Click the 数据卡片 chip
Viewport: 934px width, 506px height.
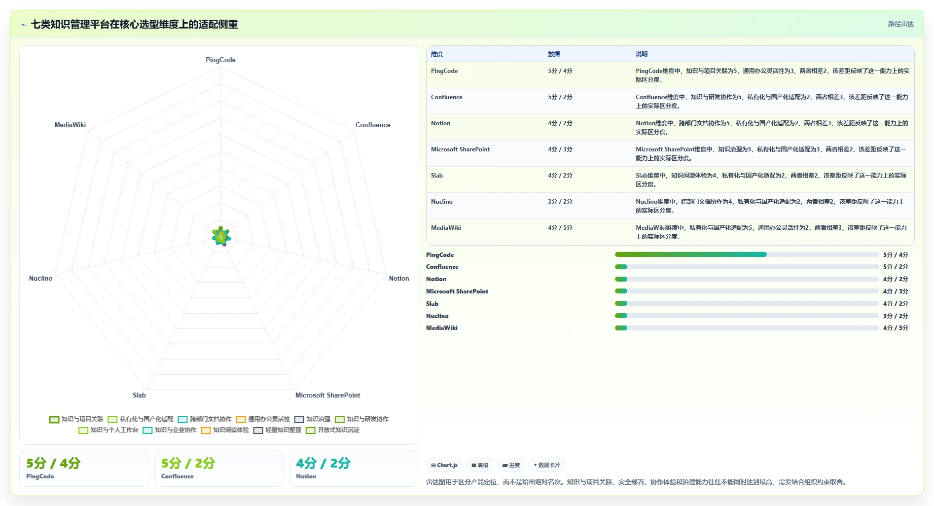(x=547, y=465)
